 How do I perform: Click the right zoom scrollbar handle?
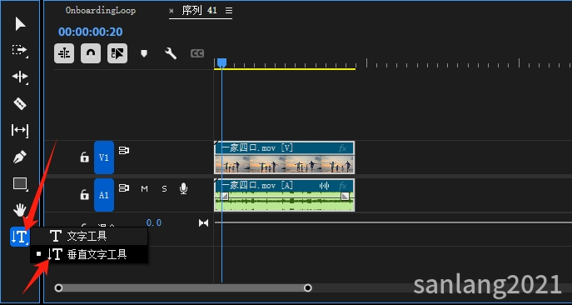tap(308, 287)
